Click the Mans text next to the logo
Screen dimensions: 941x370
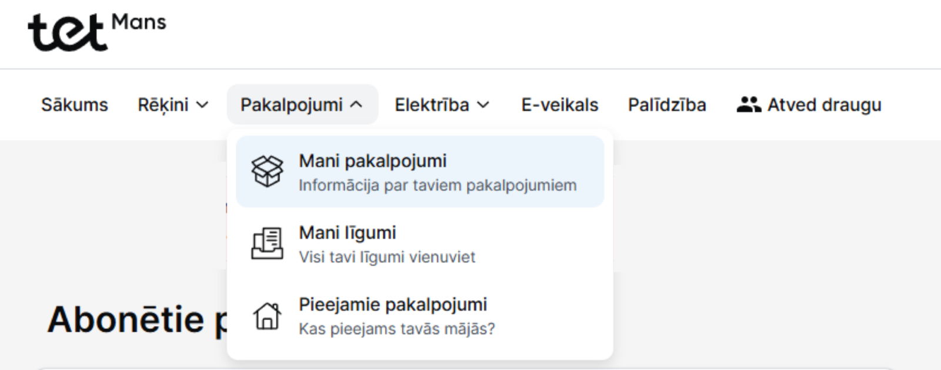coord(139,22)
